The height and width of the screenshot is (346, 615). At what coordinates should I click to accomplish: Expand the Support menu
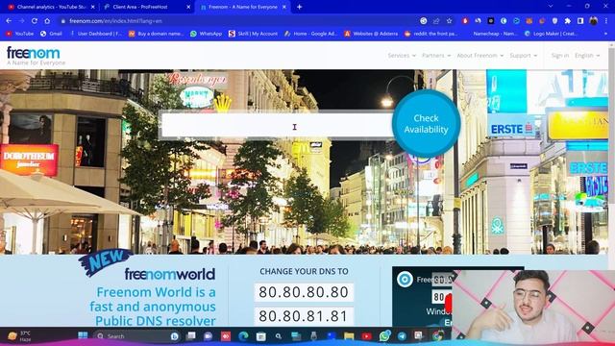coord(523,56)
